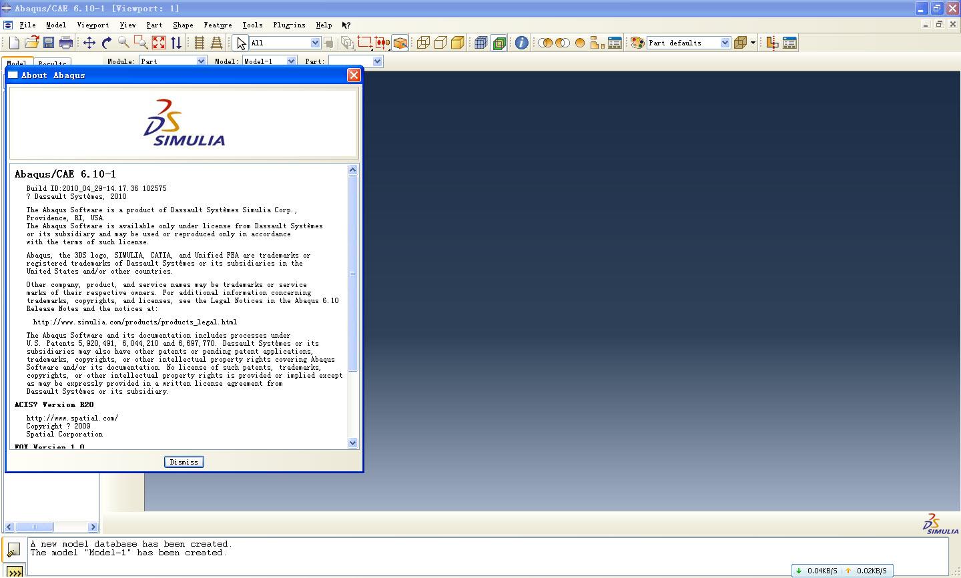Open a model database file icon

(x=31, y=43)
